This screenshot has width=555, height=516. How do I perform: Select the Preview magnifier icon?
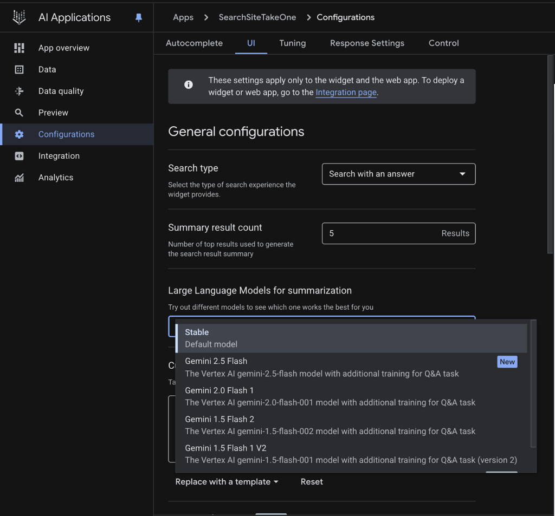pos(19,113)
